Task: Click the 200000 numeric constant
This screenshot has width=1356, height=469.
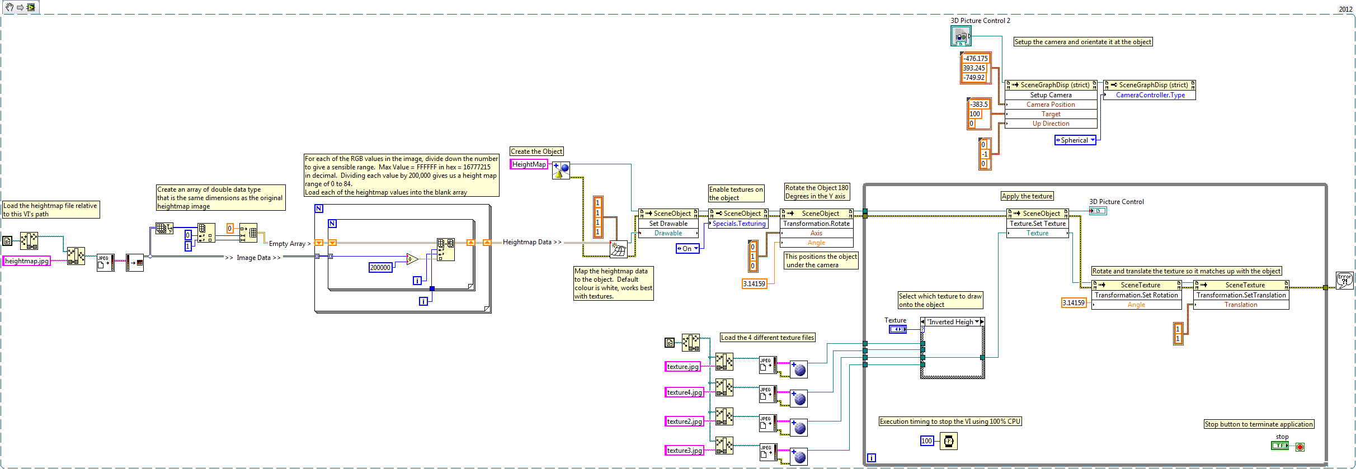Action: tap(380, 268)
